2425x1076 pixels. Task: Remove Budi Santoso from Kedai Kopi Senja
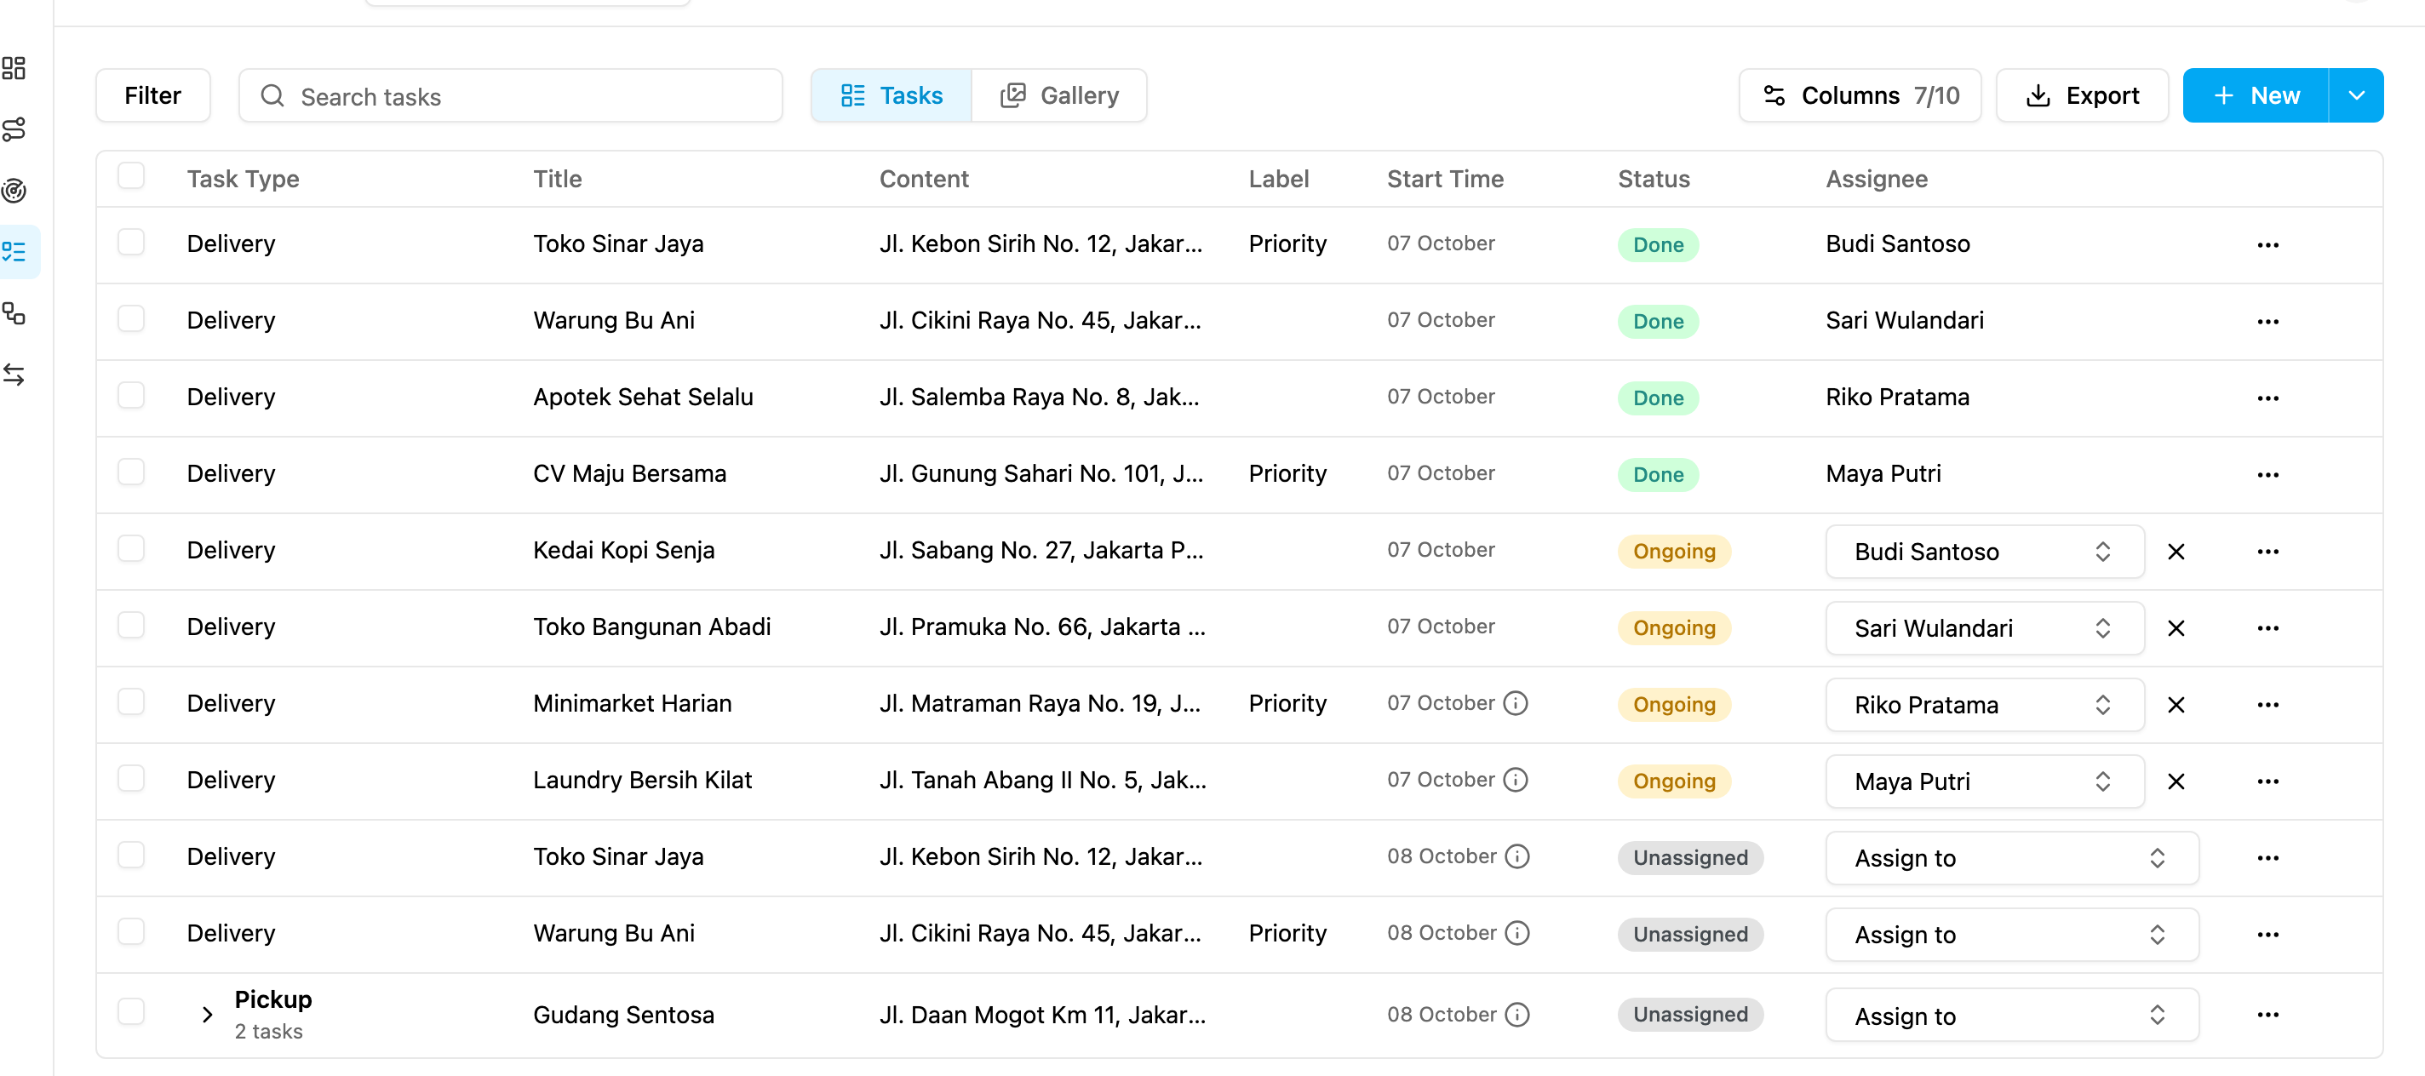click(x=2176, y=552)
